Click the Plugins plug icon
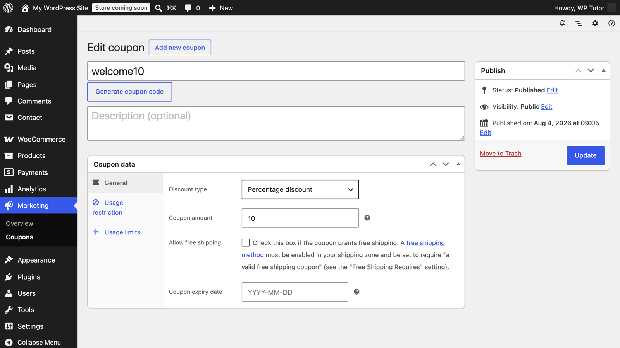This screenshot has width=620, height=348. pos(9,276)
